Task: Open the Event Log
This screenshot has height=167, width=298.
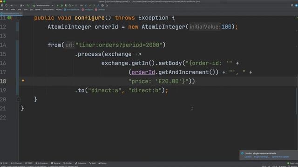Action: [292, 163]
